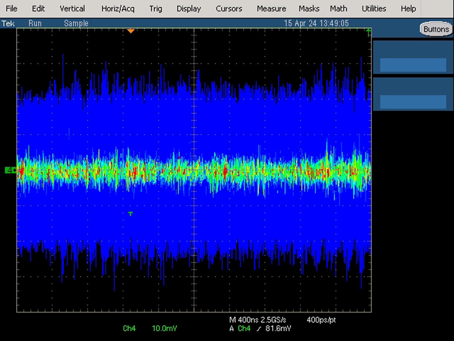Viewport: 454px width, 341px height.
Task: Click the channel 4 ground reference marker
Action: pyautogui.click(x=11, y=170)
